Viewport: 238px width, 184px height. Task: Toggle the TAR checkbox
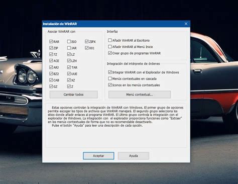point(69,67)
